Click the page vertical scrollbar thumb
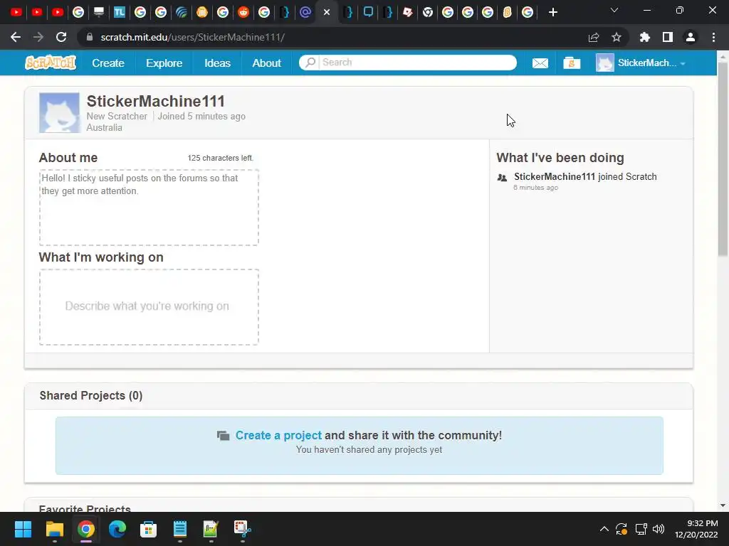This screenshot has width=729, height=546. [x=723, y=158]
